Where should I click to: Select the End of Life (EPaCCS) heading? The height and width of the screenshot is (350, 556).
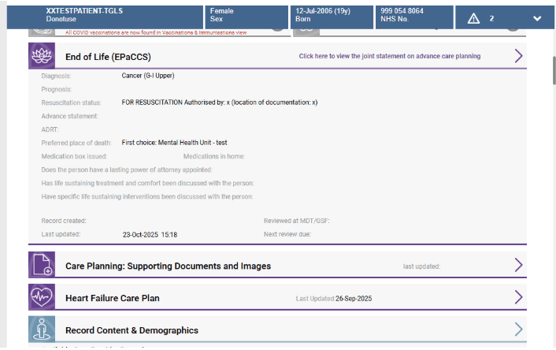[108, 57]
